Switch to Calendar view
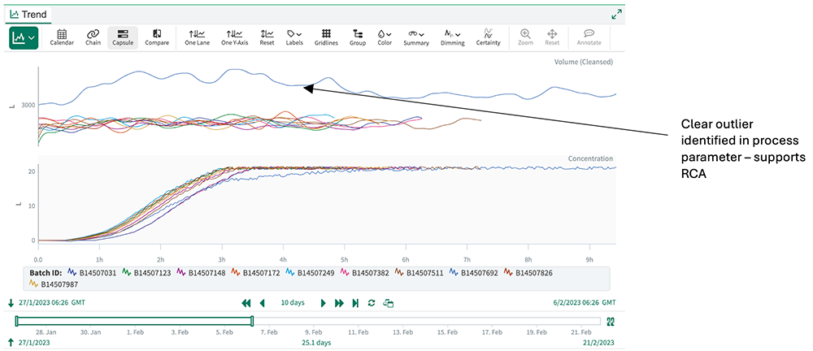Screen dimensions: 813x351 (x=62, y=38)
